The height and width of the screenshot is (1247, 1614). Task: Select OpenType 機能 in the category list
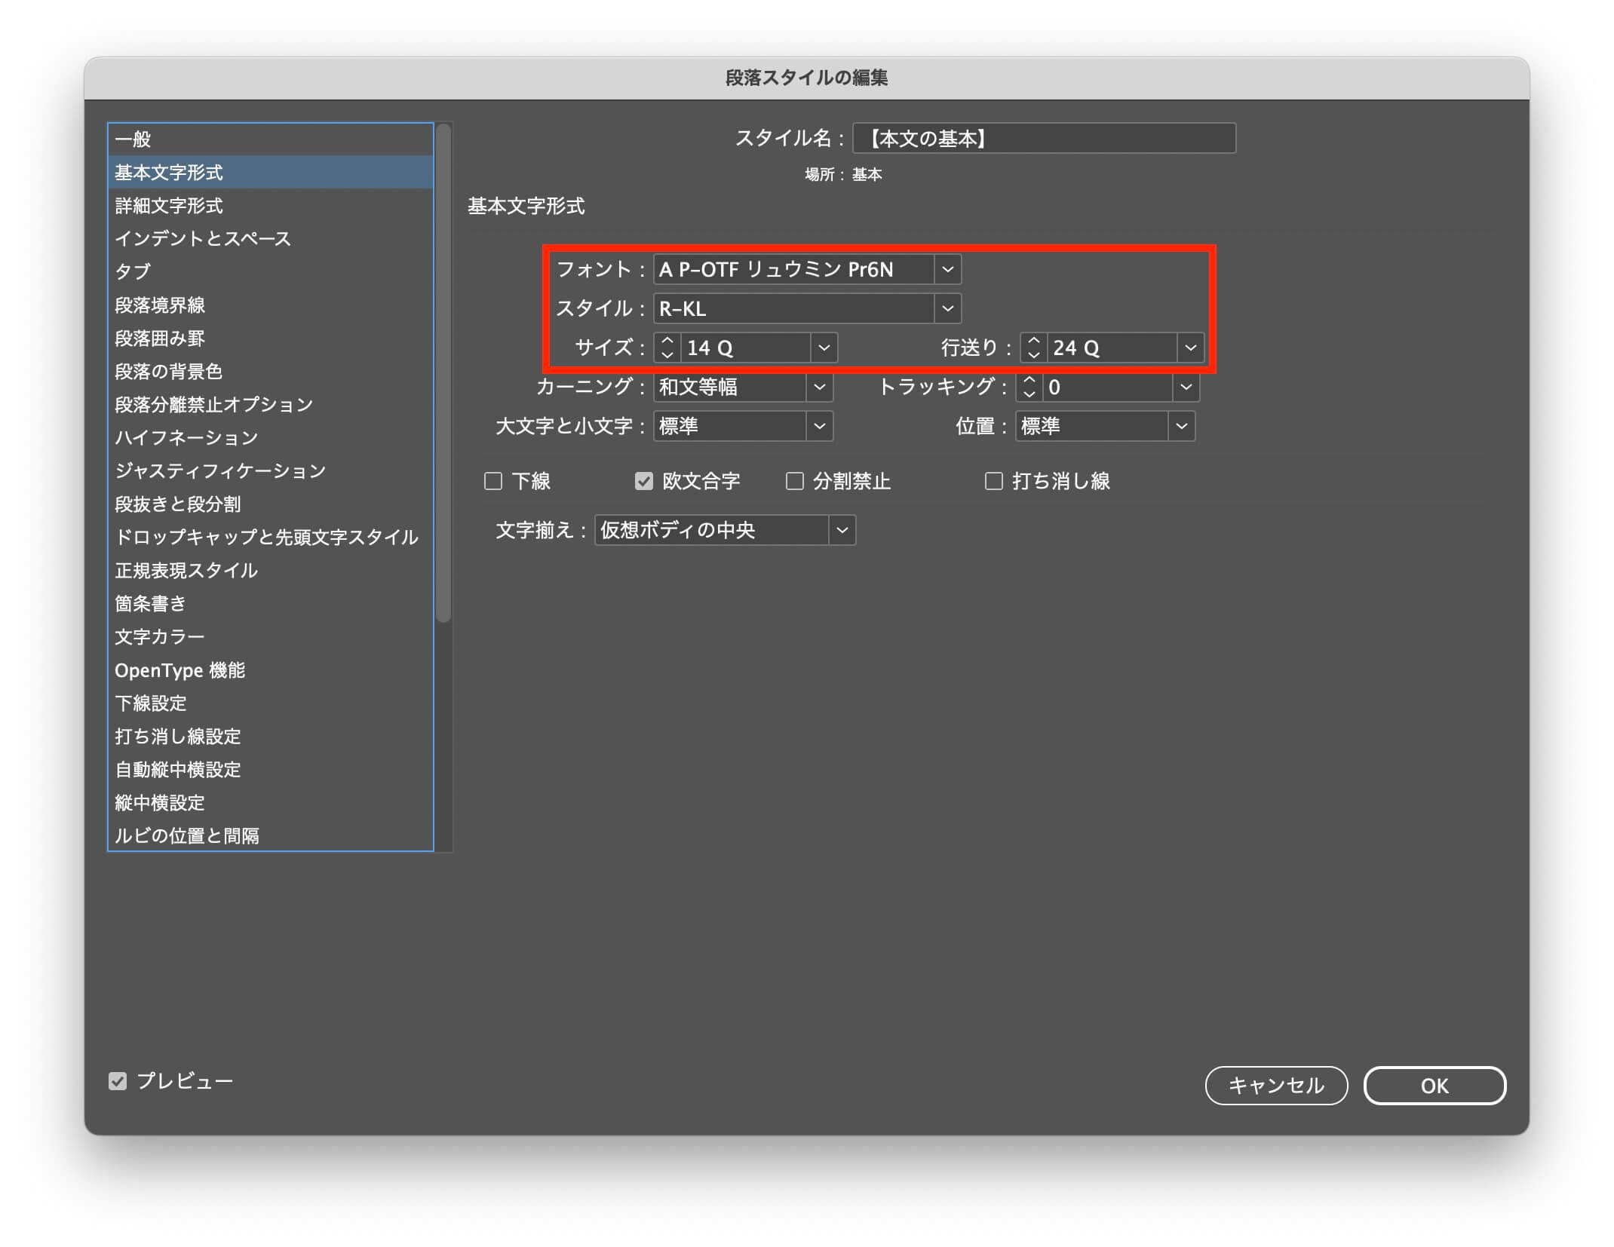[180, 670]
